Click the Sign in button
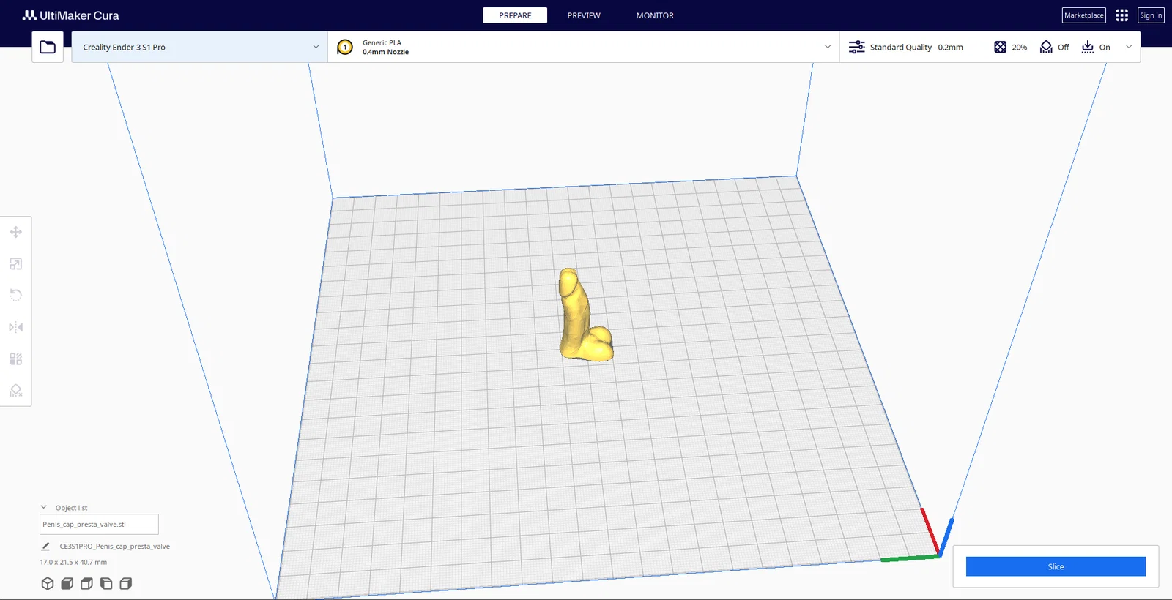The image size is (1172, 600). tap(1151, 15)
